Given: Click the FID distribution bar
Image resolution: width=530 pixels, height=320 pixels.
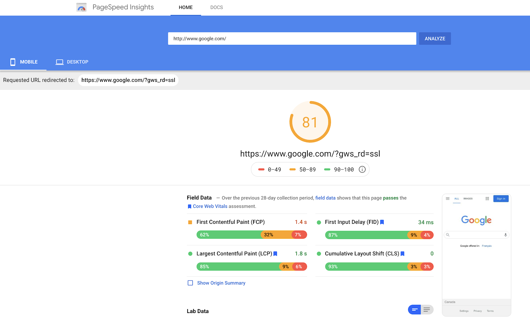Looking at the screenshot, I should (x=379, y=235).
